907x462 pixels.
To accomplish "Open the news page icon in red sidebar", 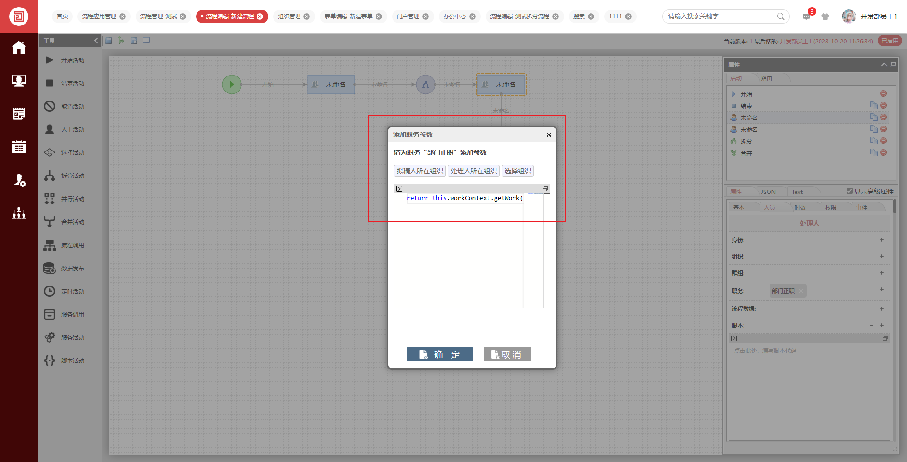I will coord(19,114).
